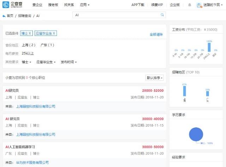Select the 25k以上 salary filter
Viewport: 226px width, 167px height.
[28, 53]
